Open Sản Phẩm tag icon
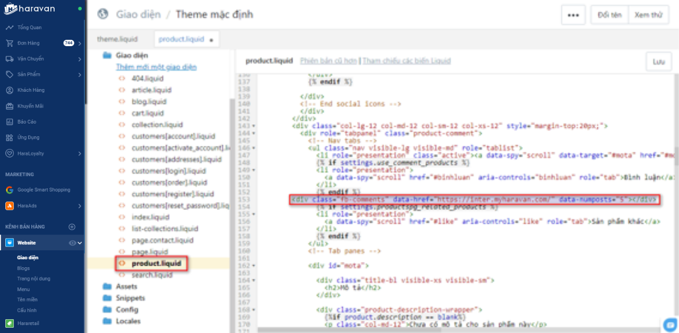The image size is (679, 333). [x=9, y=74]
